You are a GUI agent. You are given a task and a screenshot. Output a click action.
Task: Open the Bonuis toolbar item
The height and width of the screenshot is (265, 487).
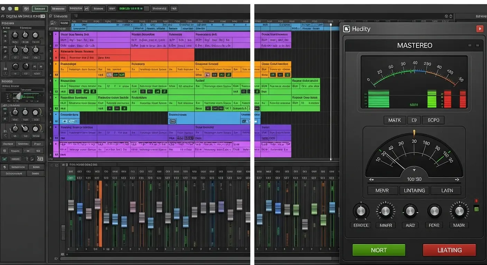[98, 9]
